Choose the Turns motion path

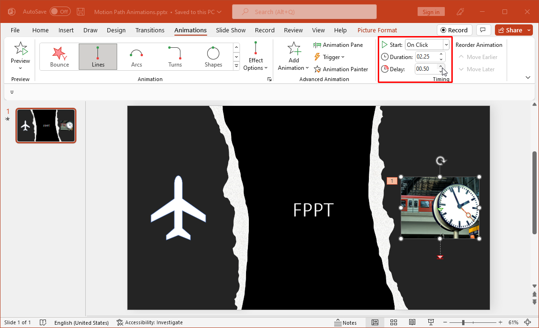click(175, 57)
